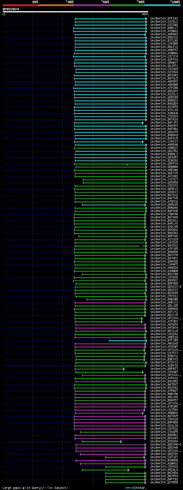Select label UniRef100_B6TEK7
Screen dimensions: 183x490
point(164,385)
